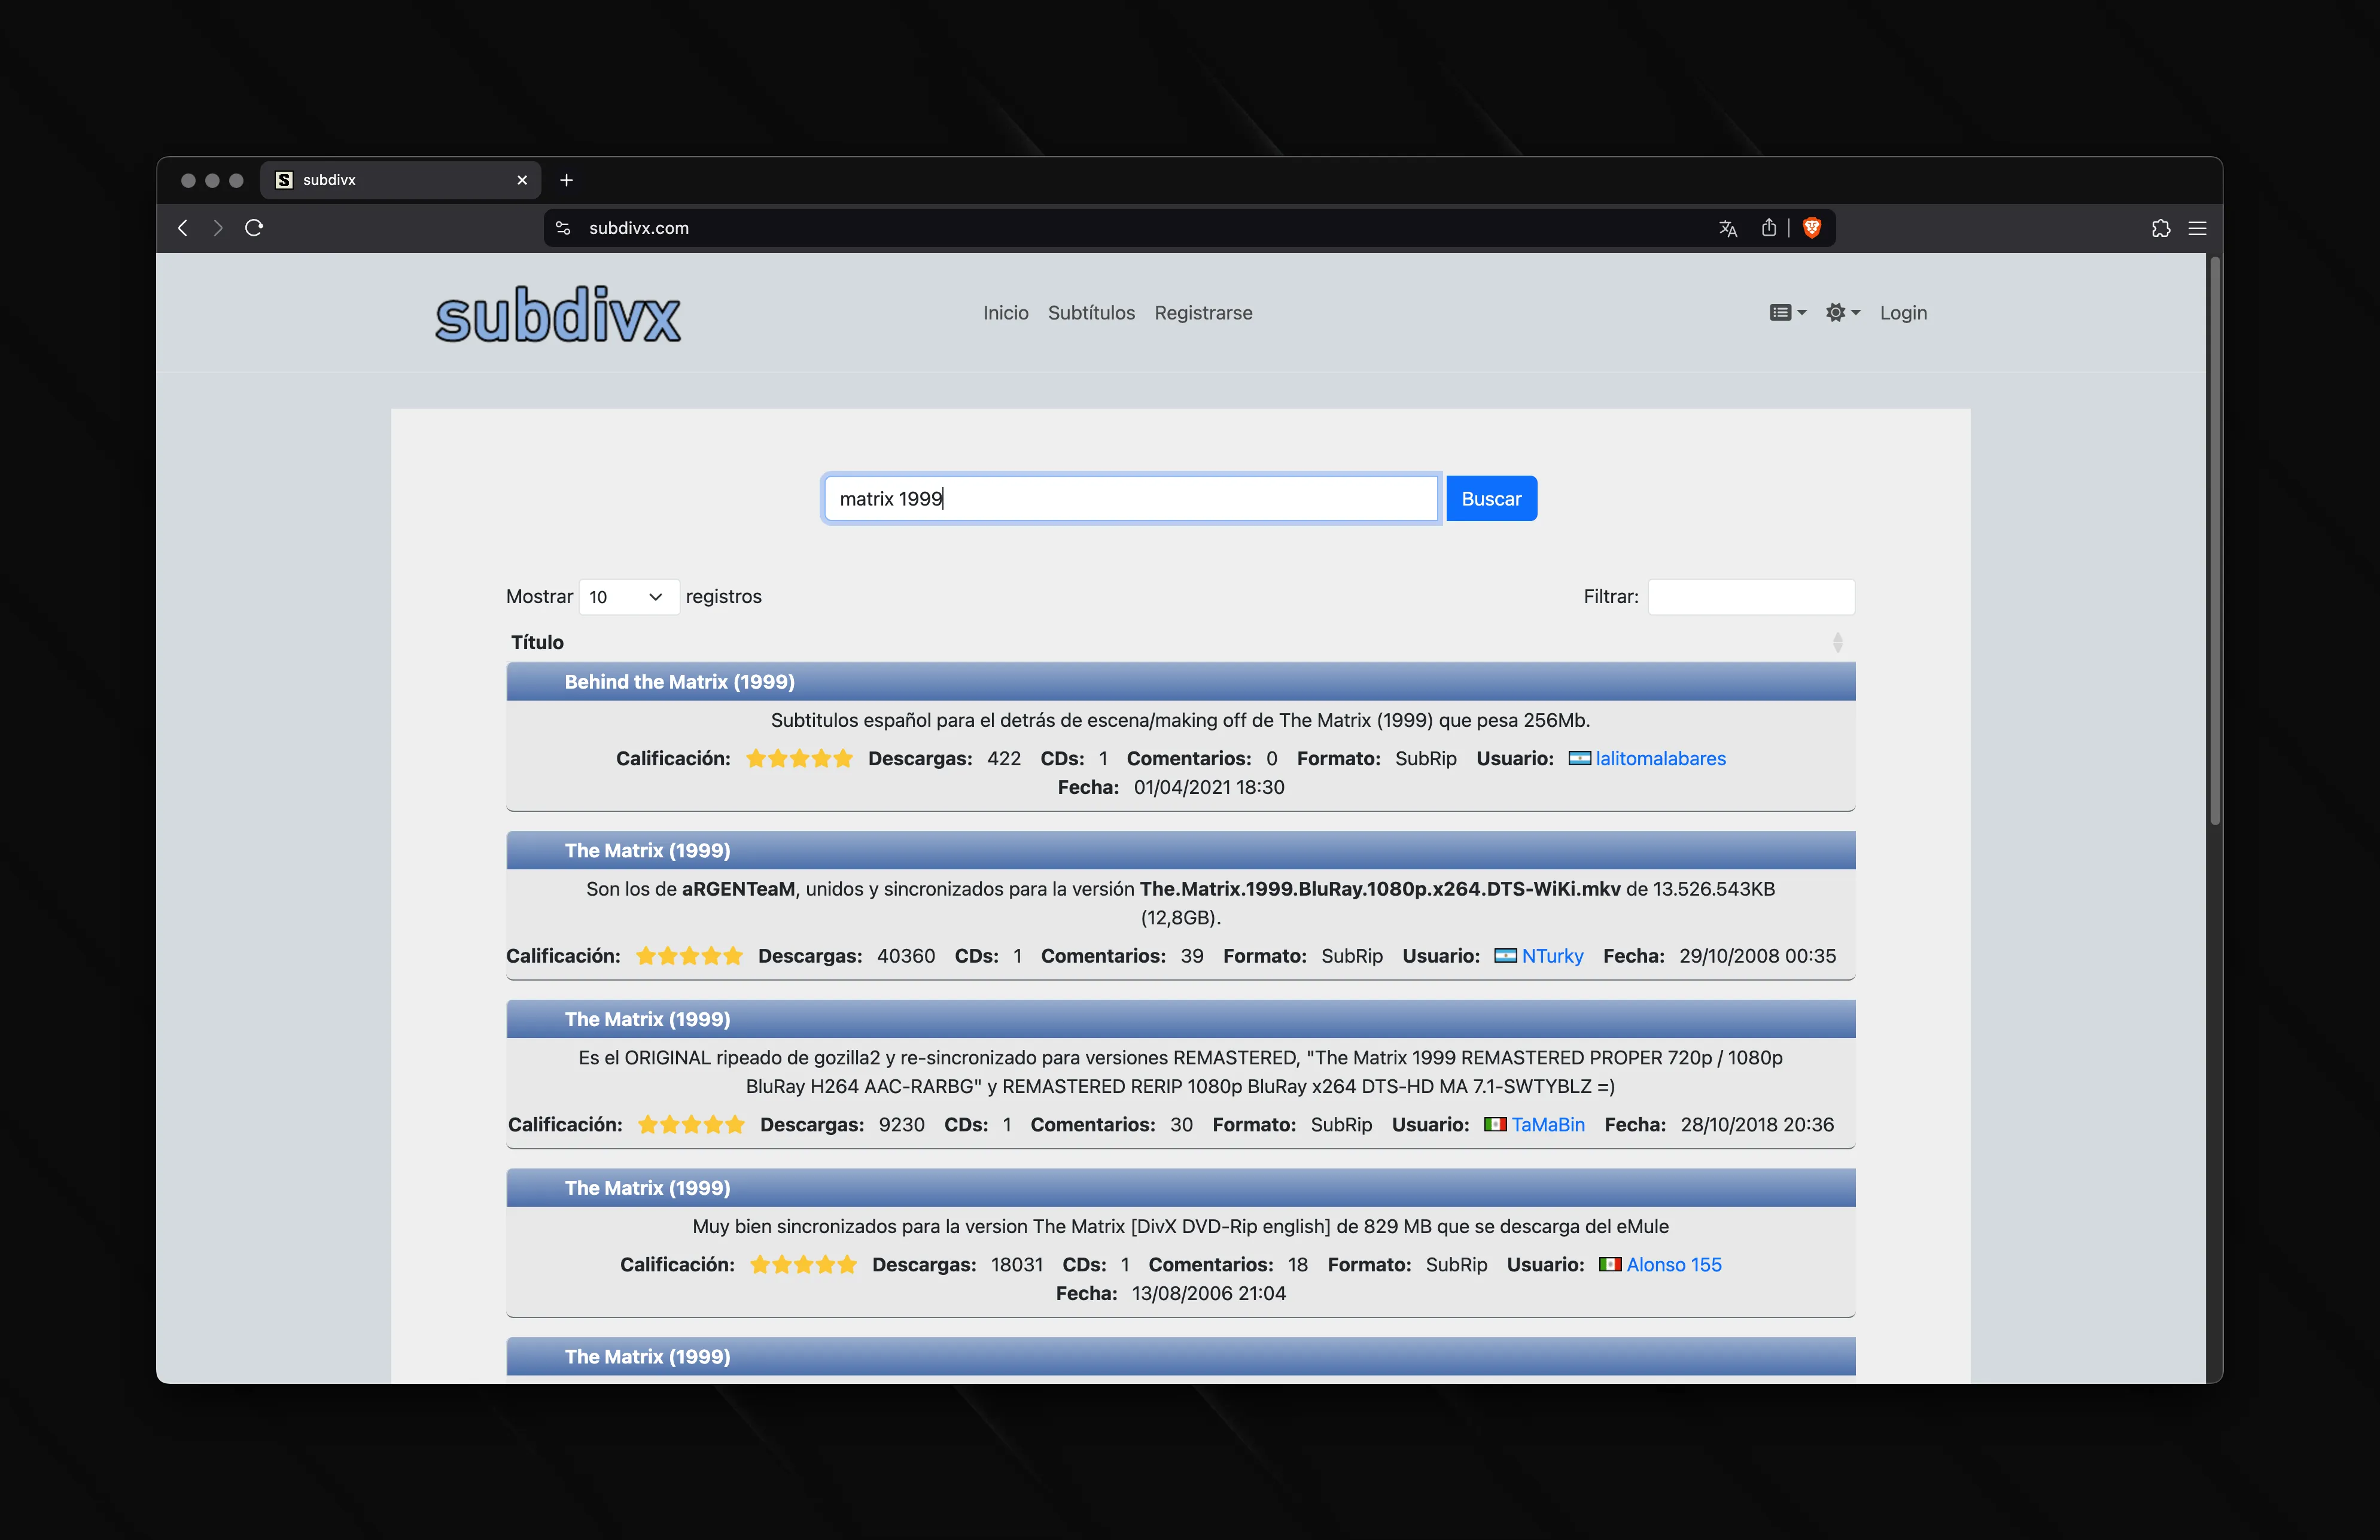This screenshot has width=2380, height=1540.
Task: Open The Matrix (1999) result by Alonso 155
Action: [x=647, y=1188]
